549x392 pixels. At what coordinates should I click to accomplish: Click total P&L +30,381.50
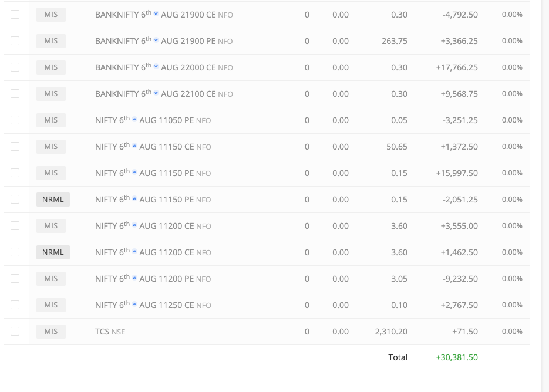point(457,357)
